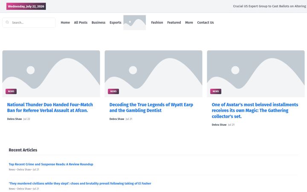This screenshot has width=307, height=192.
Task: Open Top Recent Crime and Suspense Reads article
Action: point(51,164)
